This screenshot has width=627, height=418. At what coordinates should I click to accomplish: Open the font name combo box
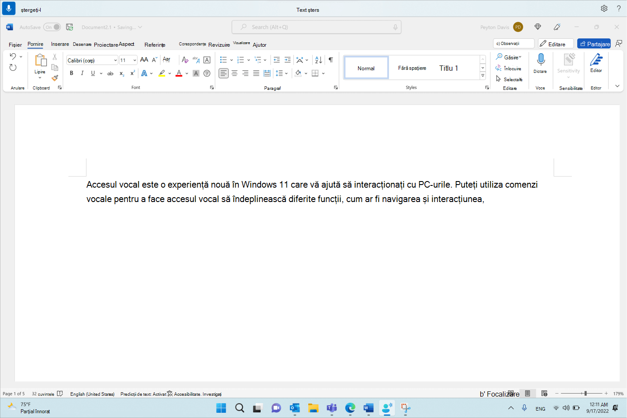[92, 60]
